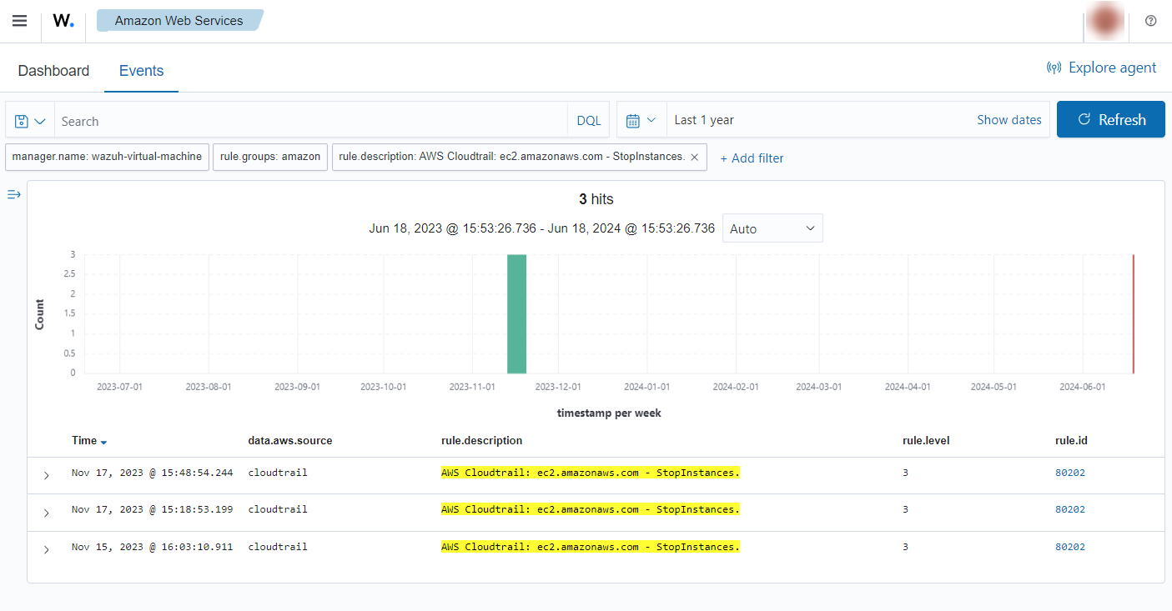
Task: Expand the Nov 17 15:18:53 event row
Action: pyautogui.click(x=46, y=511)
